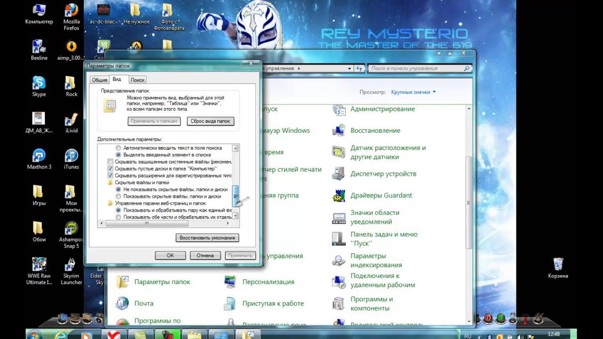Viewport: 603px width, 339px height.
Task: Open the Игры folder on desktop
Action: (39, 195)
